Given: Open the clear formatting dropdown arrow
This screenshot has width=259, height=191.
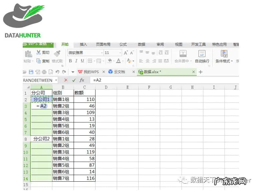Looking at the screenshot, I should pos(133,61).
